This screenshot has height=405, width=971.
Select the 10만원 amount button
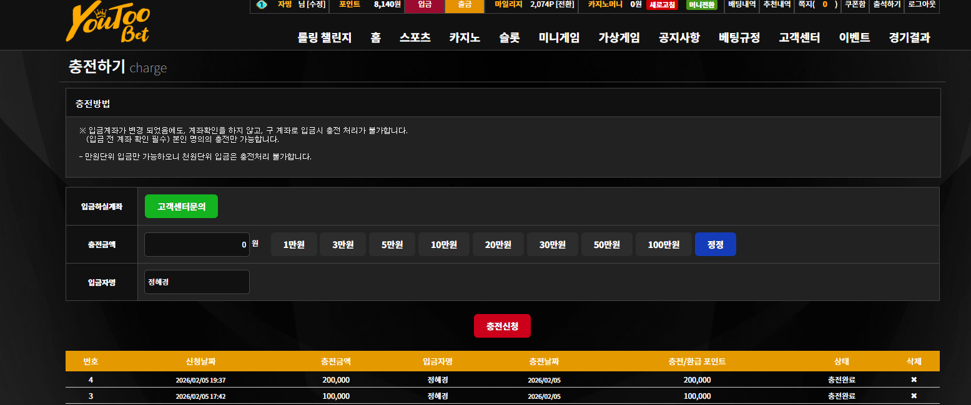point(443,244)
